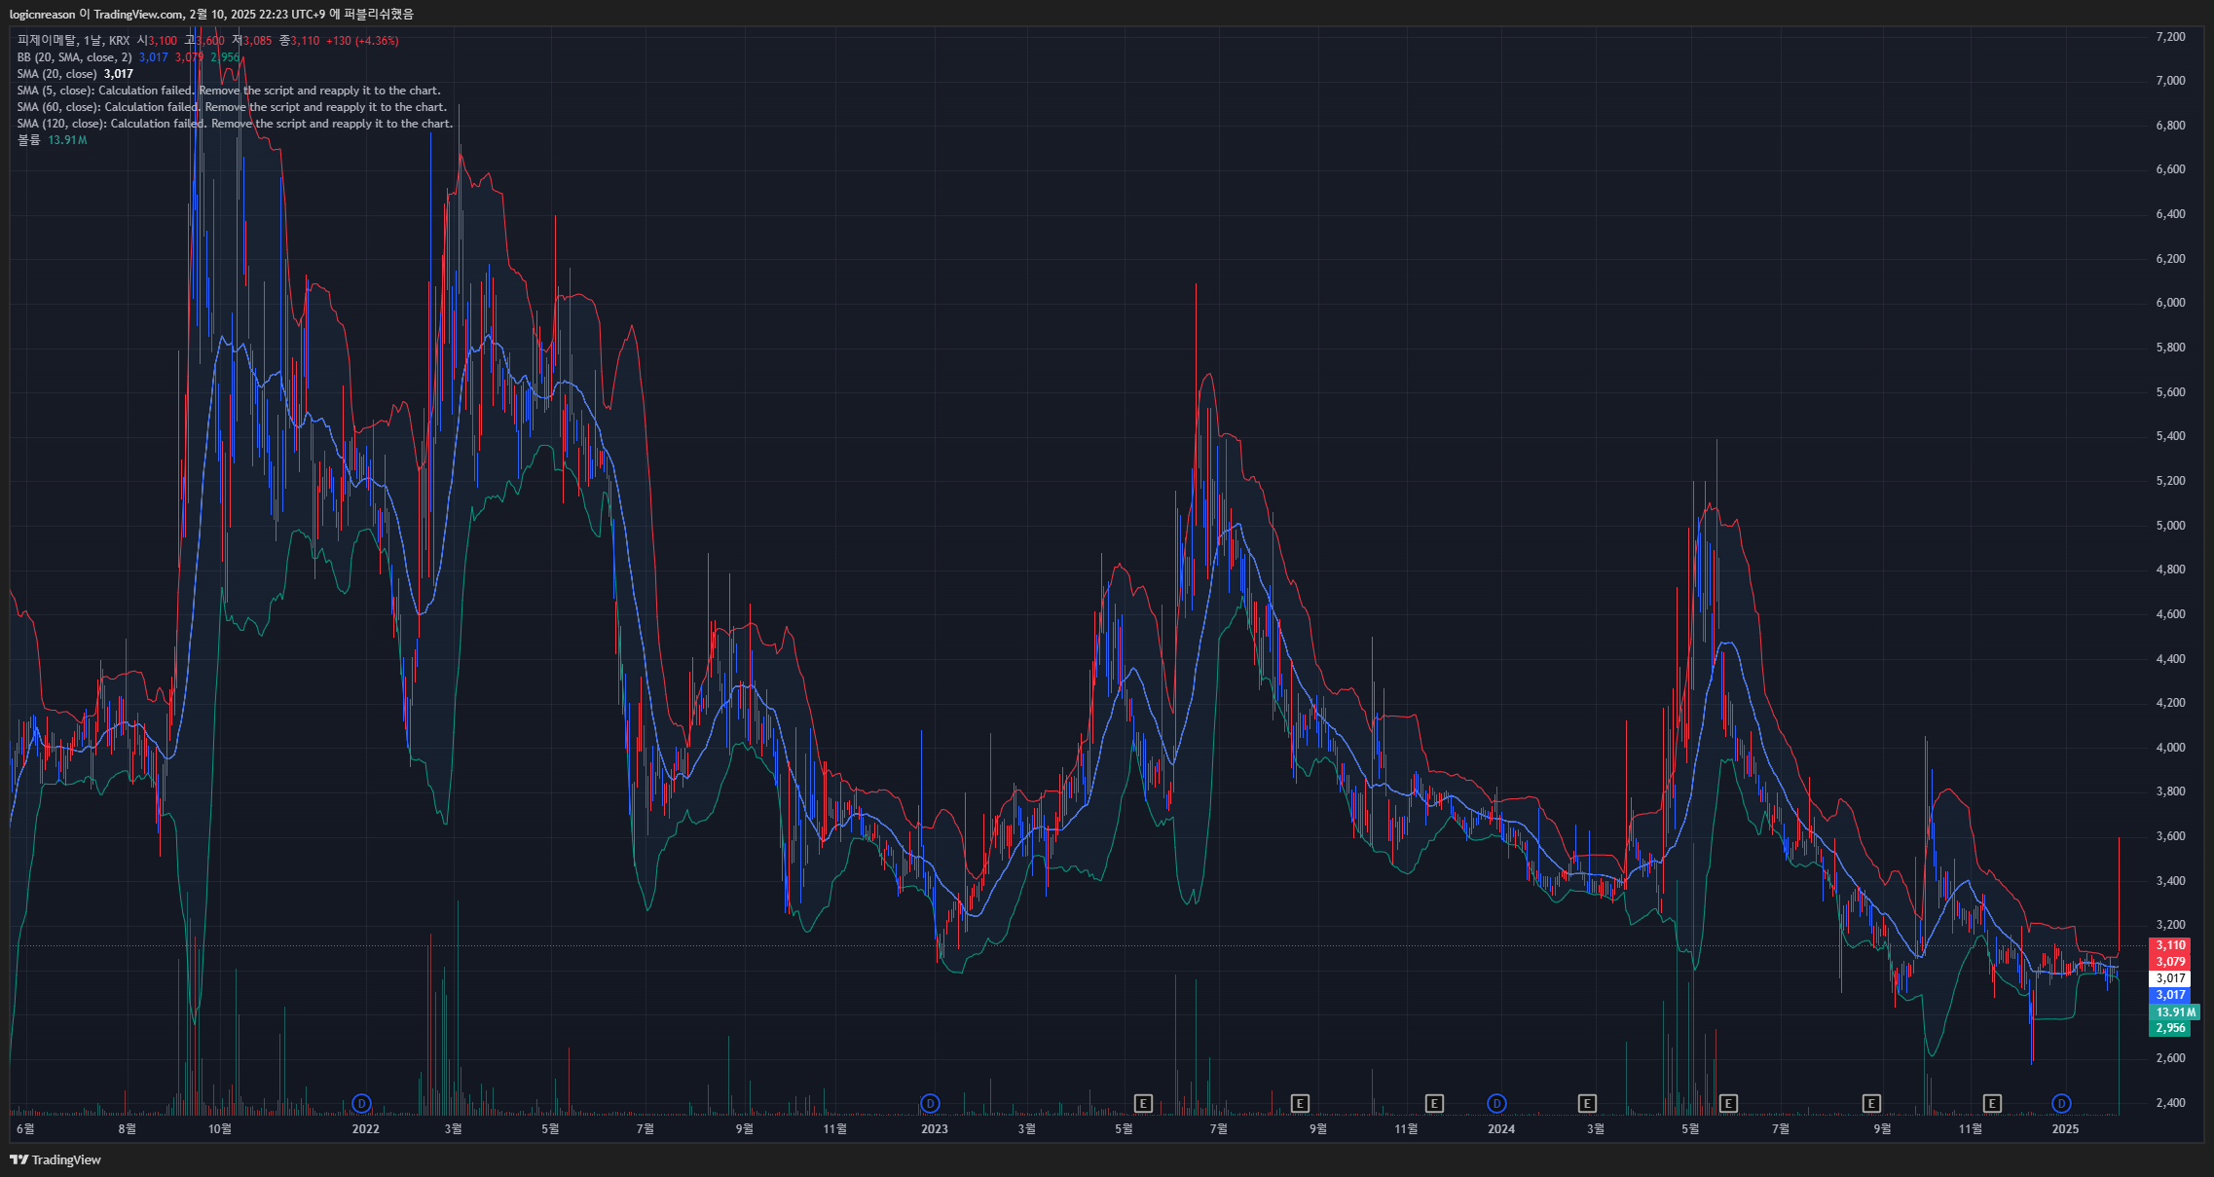Click the high value 3,600 in the legend
The height and width of the screenshot is (1177, 2214).
[x=209, y=41]
